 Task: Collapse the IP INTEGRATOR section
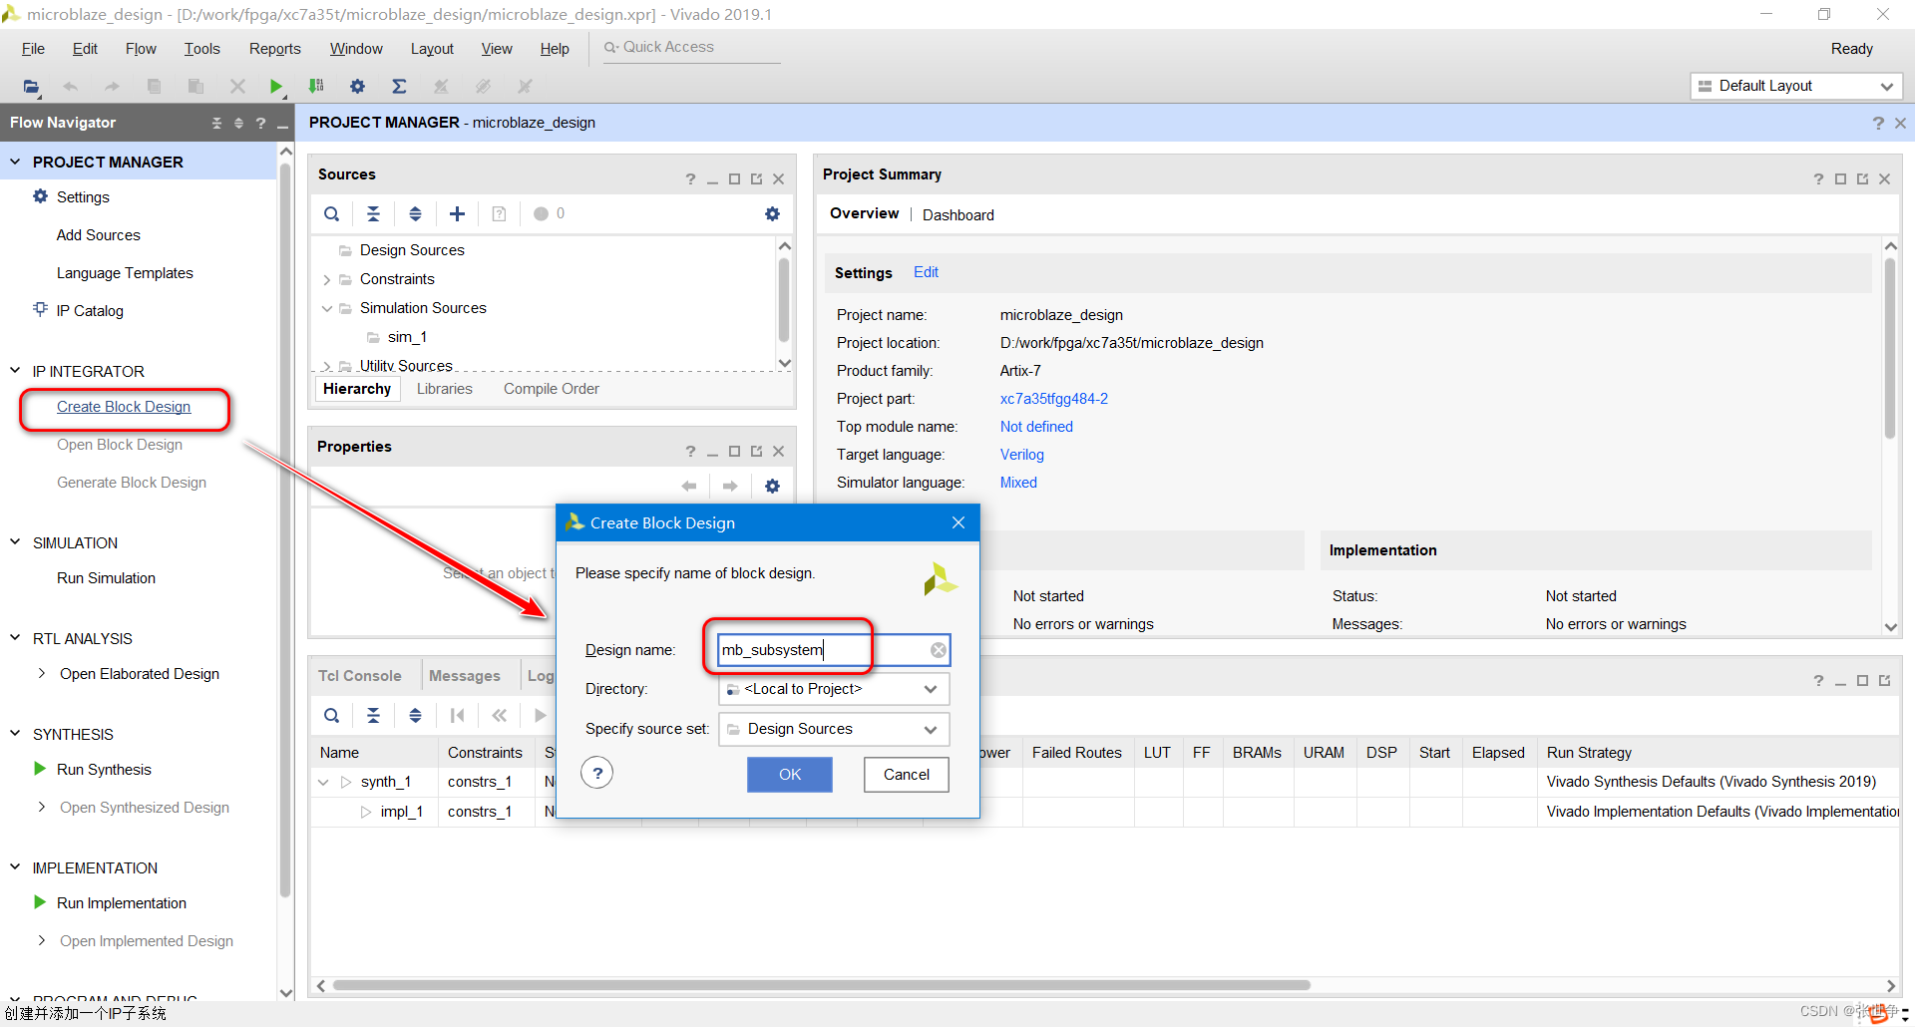coord(15,370)
